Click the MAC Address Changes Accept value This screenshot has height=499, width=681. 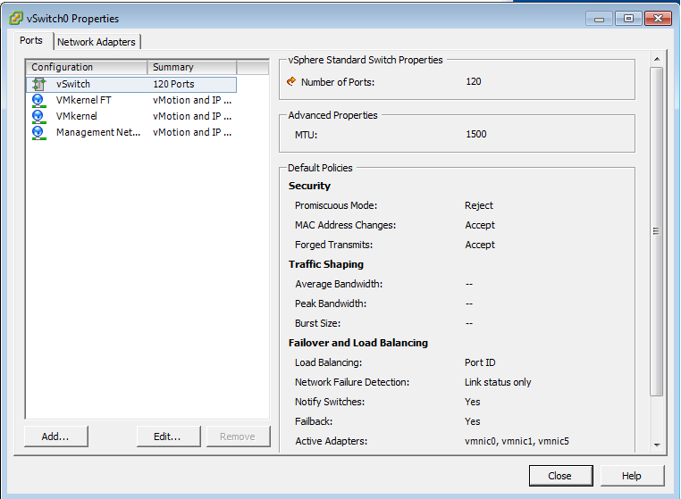pyautogui.click(x=480, y=225)
